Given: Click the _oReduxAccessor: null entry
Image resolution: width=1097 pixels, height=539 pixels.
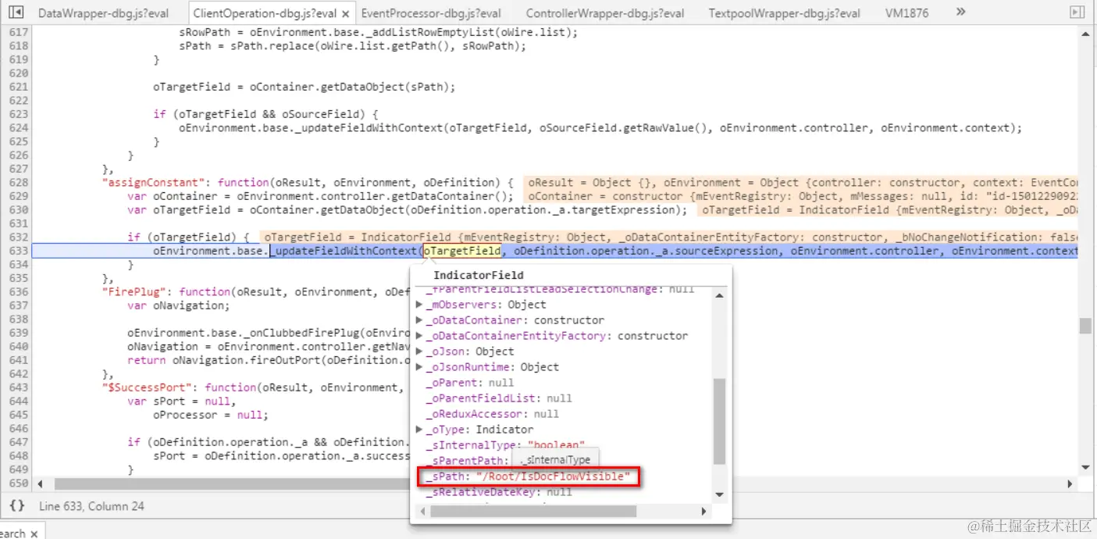Looking at the screenshot, I should (492, 414).
